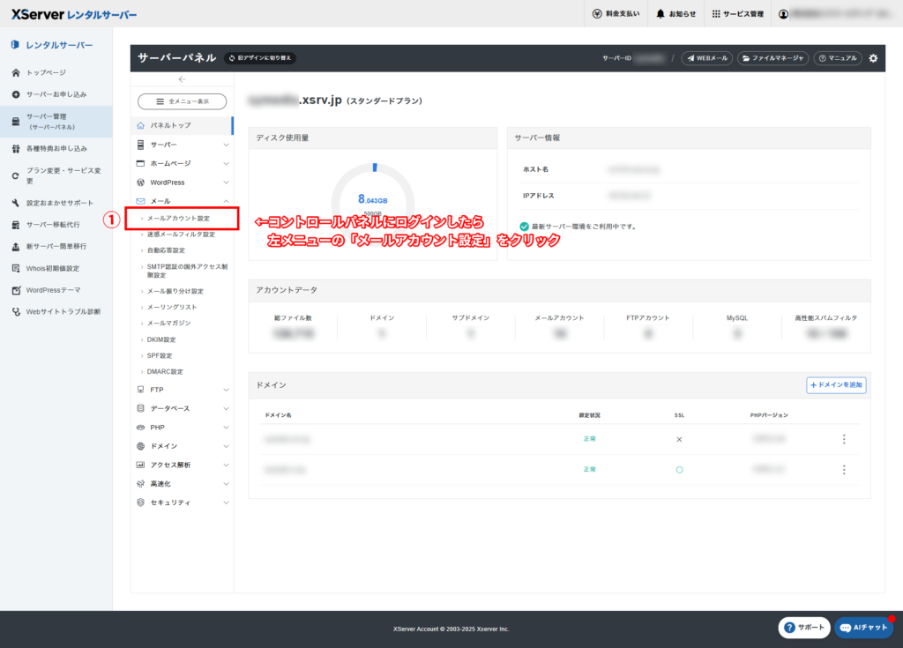The image size is (903, 648).
Task: Click the 全メニュー表示 button
Action: [x=182, y=101]
